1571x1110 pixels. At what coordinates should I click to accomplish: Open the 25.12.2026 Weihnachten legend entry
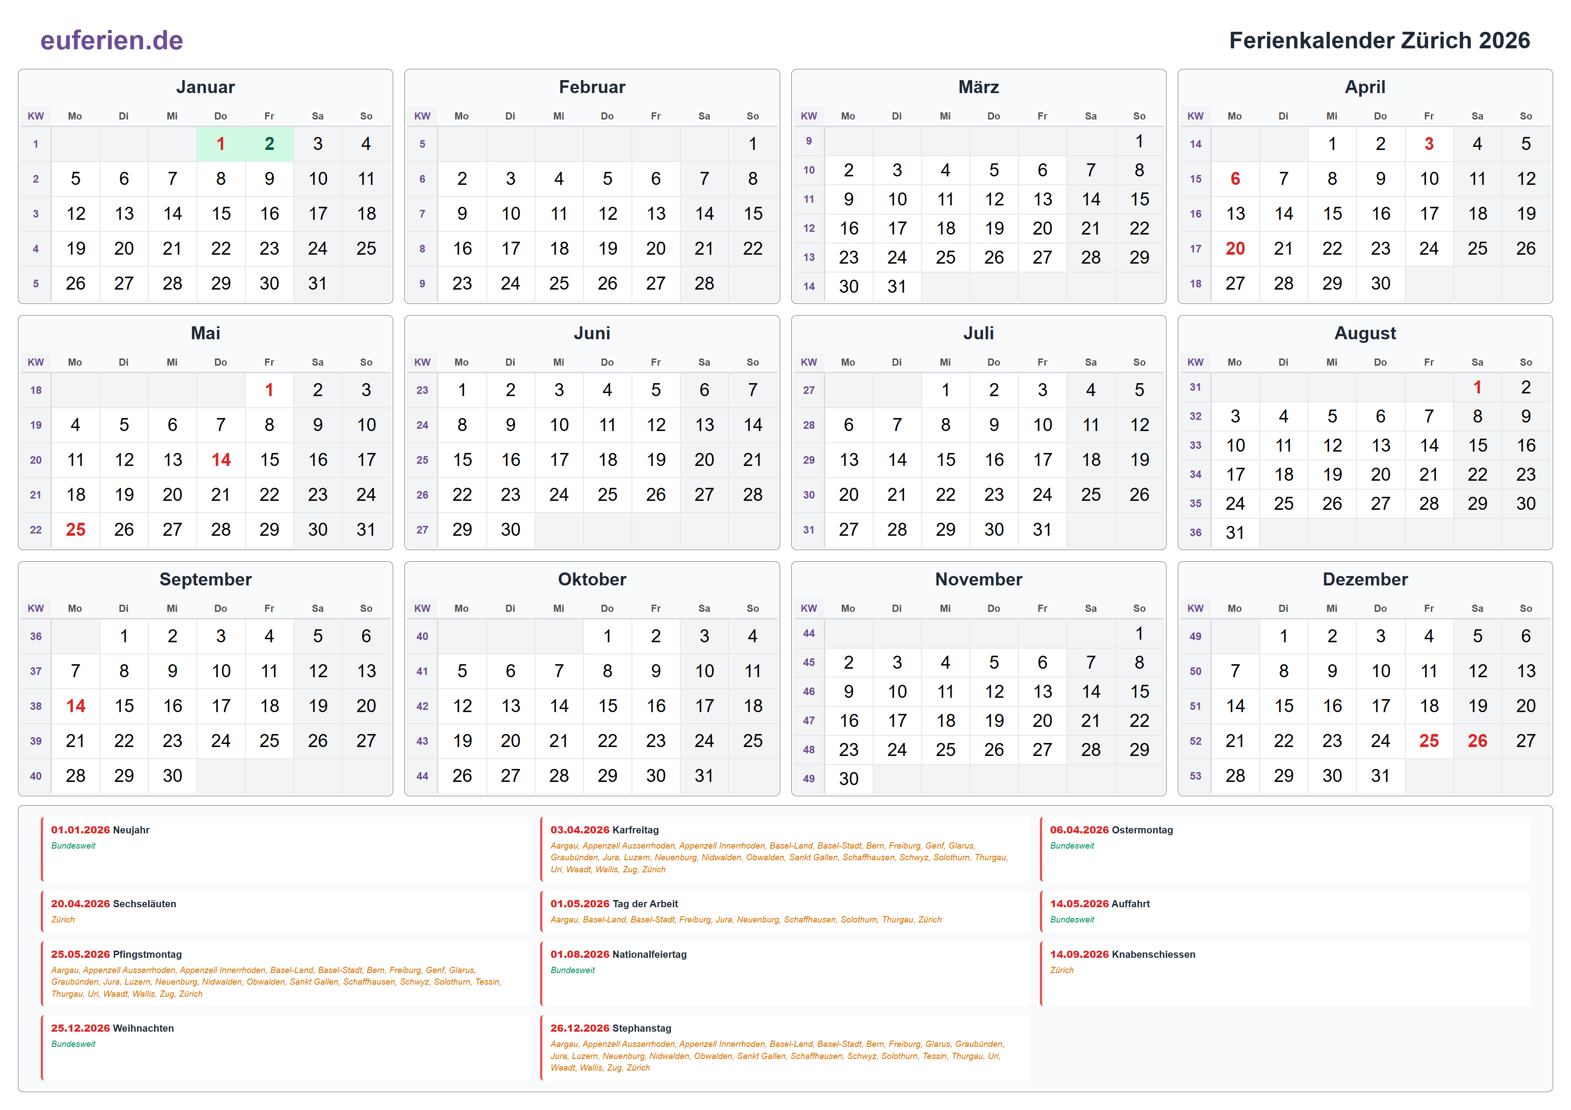(285, 1047)
